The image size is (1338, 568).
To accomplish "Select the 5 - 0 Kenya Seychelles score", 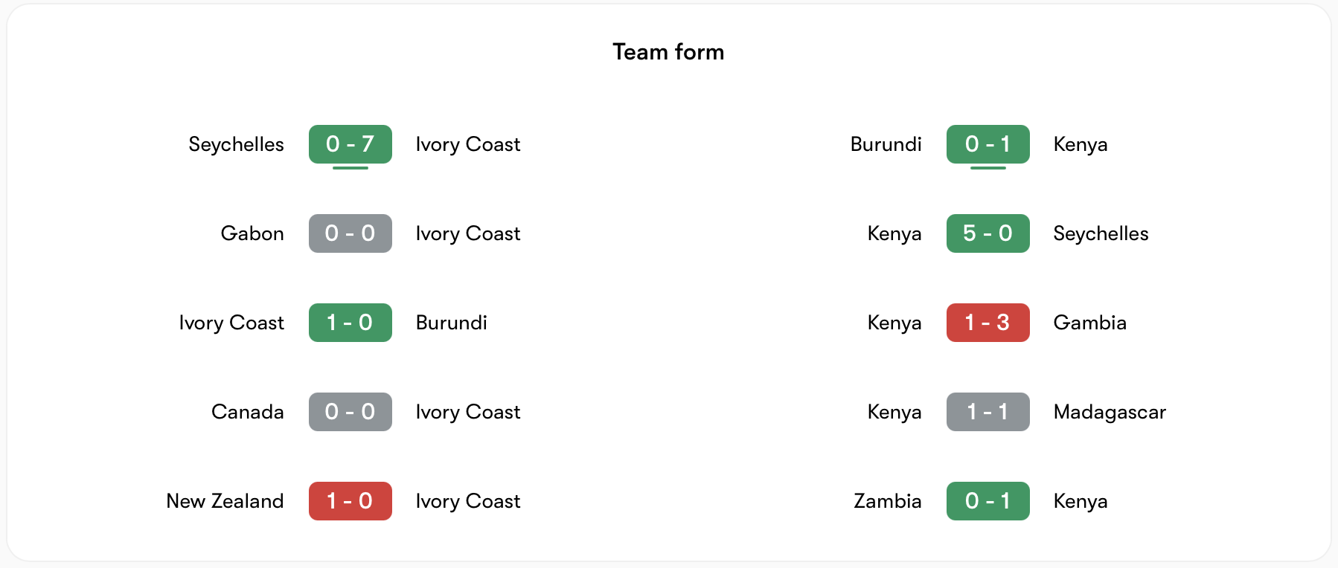I will [988, 233].
